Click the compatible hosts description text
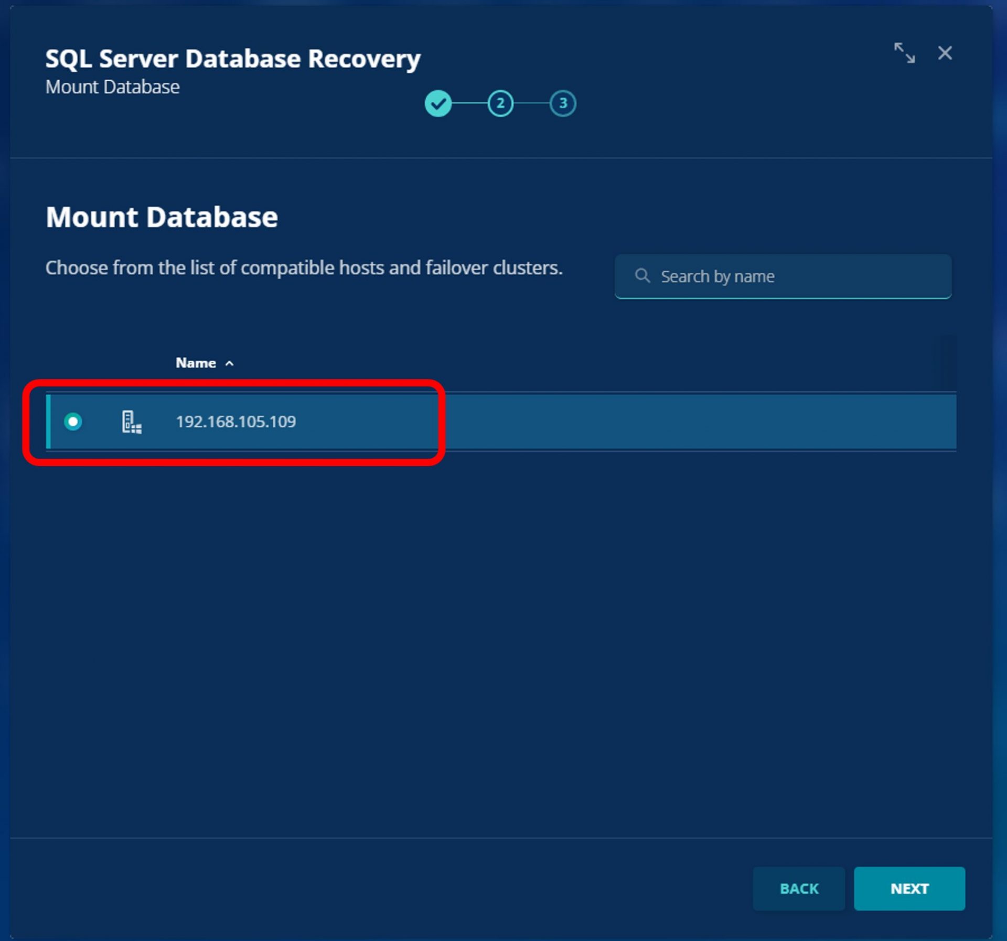 [304, 268]
